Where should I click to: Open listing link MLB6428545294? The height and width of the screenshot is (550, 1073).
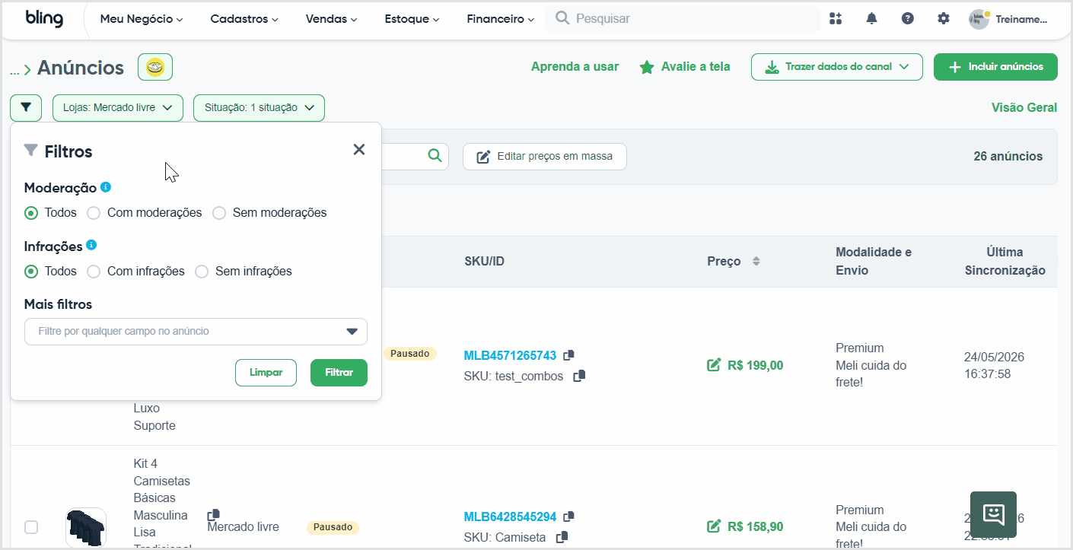pos(510,517)
